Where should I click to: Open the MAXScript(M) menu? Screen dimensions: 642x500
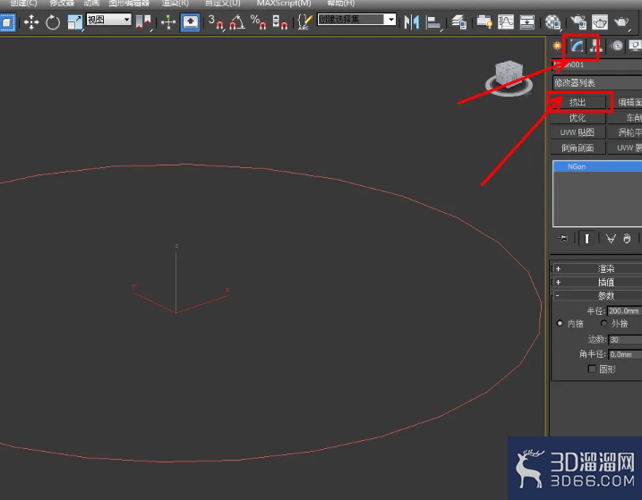point(284,4)
